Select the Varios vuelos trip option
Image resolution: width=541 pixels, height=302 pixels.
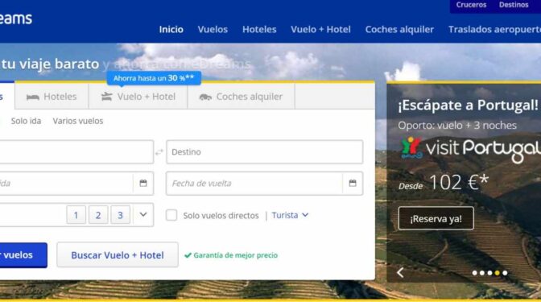tap(78, 121)
